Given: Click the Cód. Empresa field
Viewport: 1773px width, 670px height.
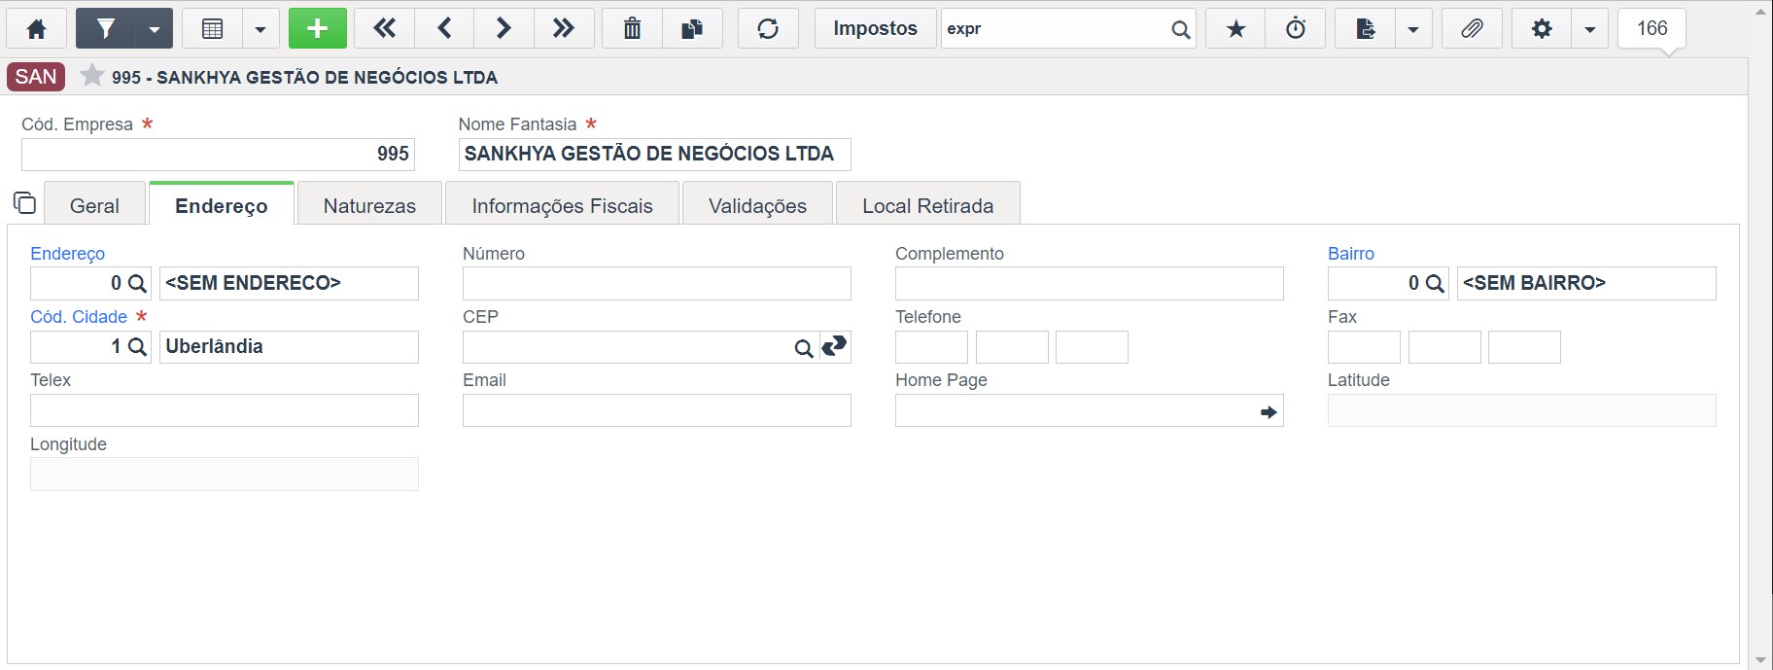Looking at the screenshot, I should (x=218, y=154).
